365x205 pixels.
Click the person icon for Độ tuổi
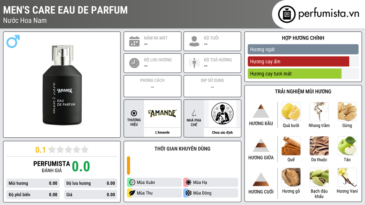pos(194,41)
